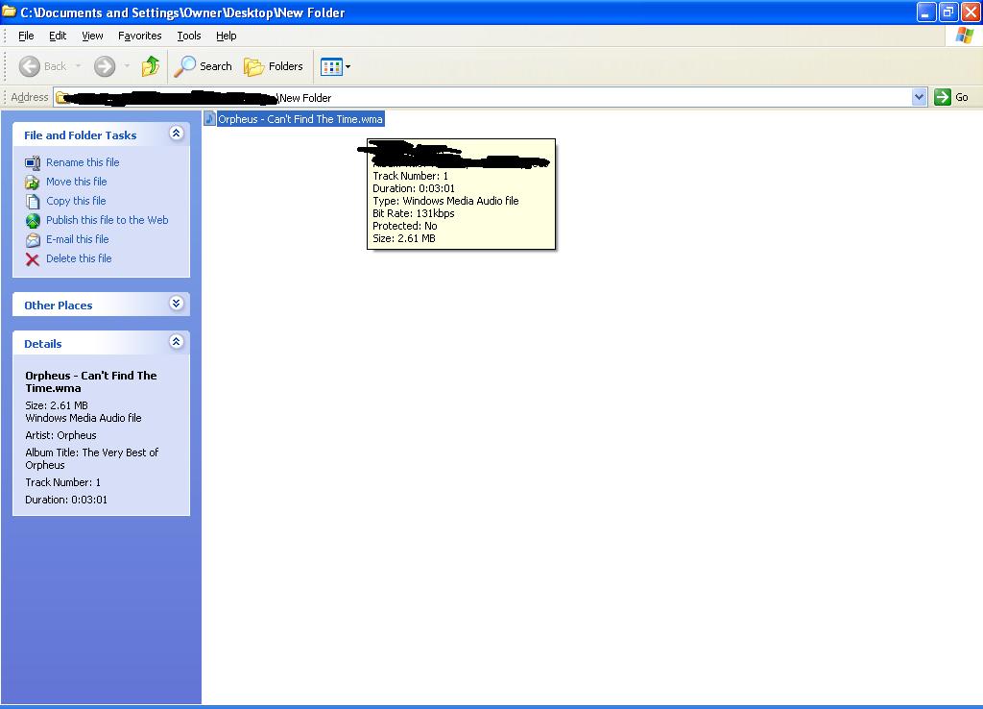Open the Views dropdown arrow
983x709 pixels.
[x=348, y=66]
